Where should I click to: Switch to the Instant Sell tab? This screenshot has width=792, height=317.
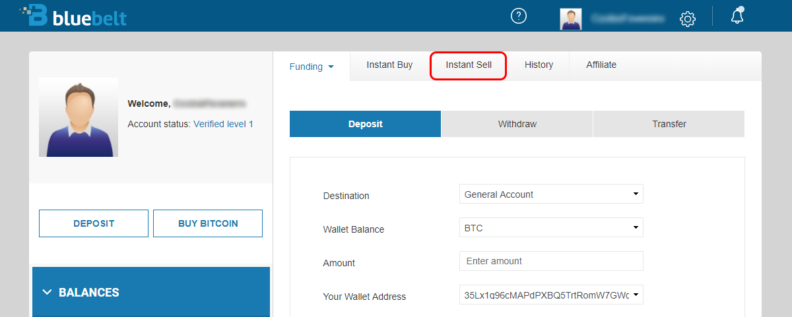pos(469,65)
